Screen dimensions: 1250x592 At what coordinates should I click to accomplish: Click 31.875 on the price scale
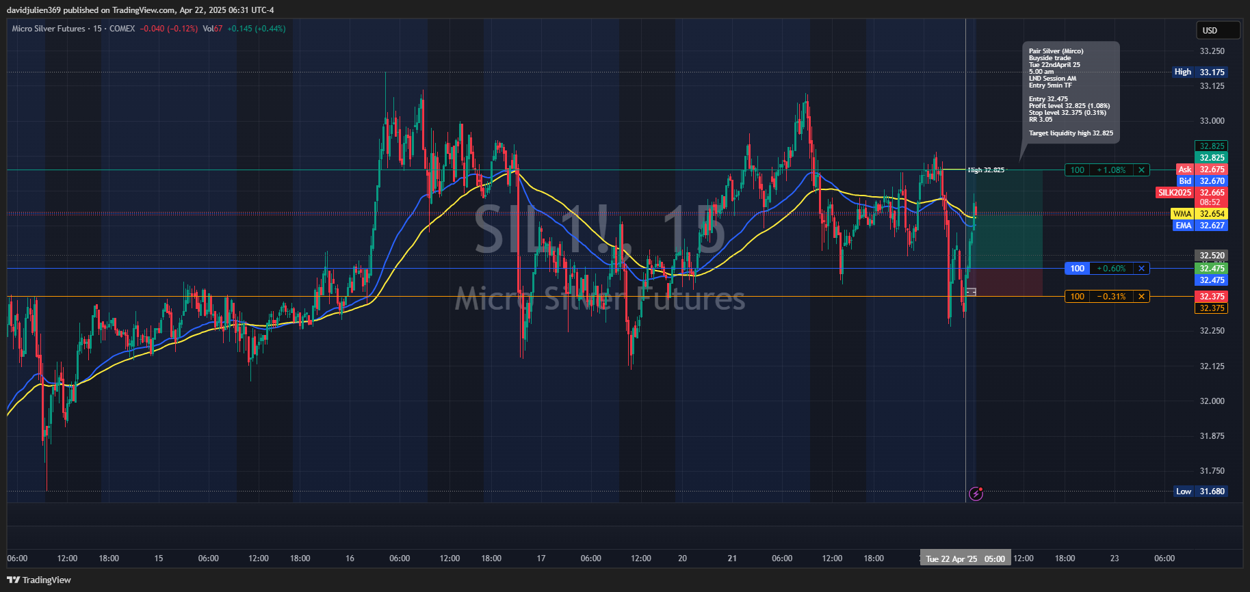tap(1212, 436)
